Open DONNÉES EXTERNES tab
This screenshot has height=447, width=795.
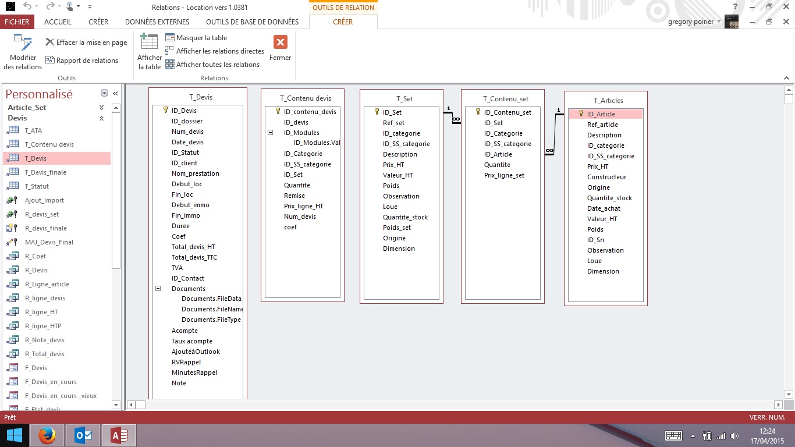click(157, 22)
